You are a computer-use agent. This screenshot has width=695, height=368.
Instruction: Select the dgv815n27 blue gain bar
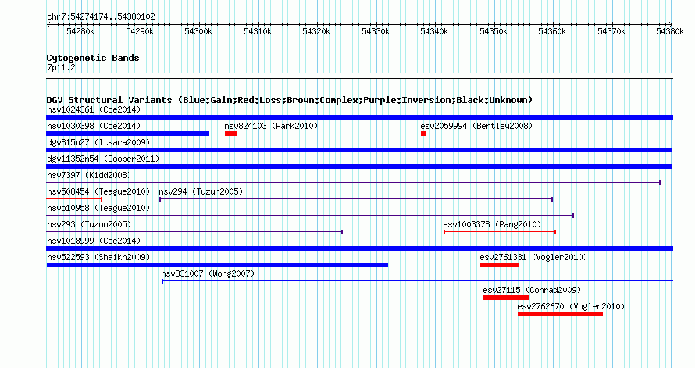(359, 150)
